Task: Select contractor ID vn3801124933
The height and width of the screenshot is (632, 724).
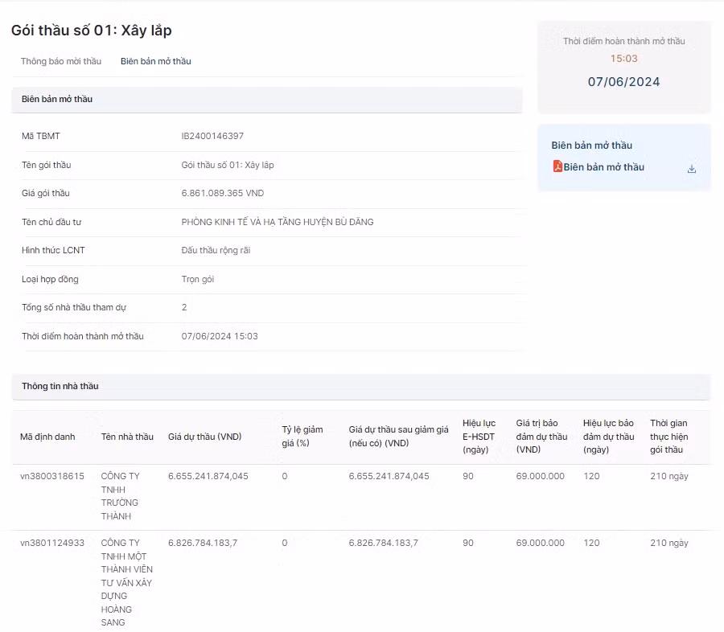Action: 52,543
